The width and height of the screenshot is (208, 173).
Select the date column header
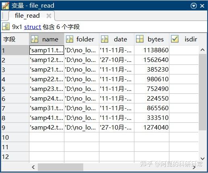tap(117, 39)
